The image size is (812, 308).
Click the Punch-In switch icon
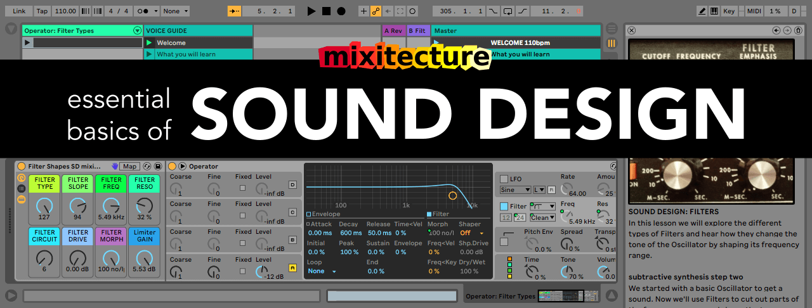pyautogui.click(x=494, y=11)
